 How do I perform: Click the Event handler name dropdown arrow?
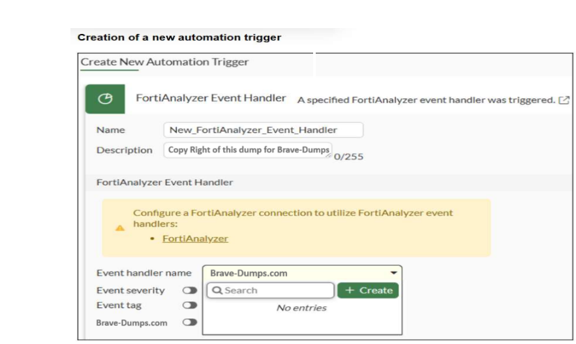393,274
